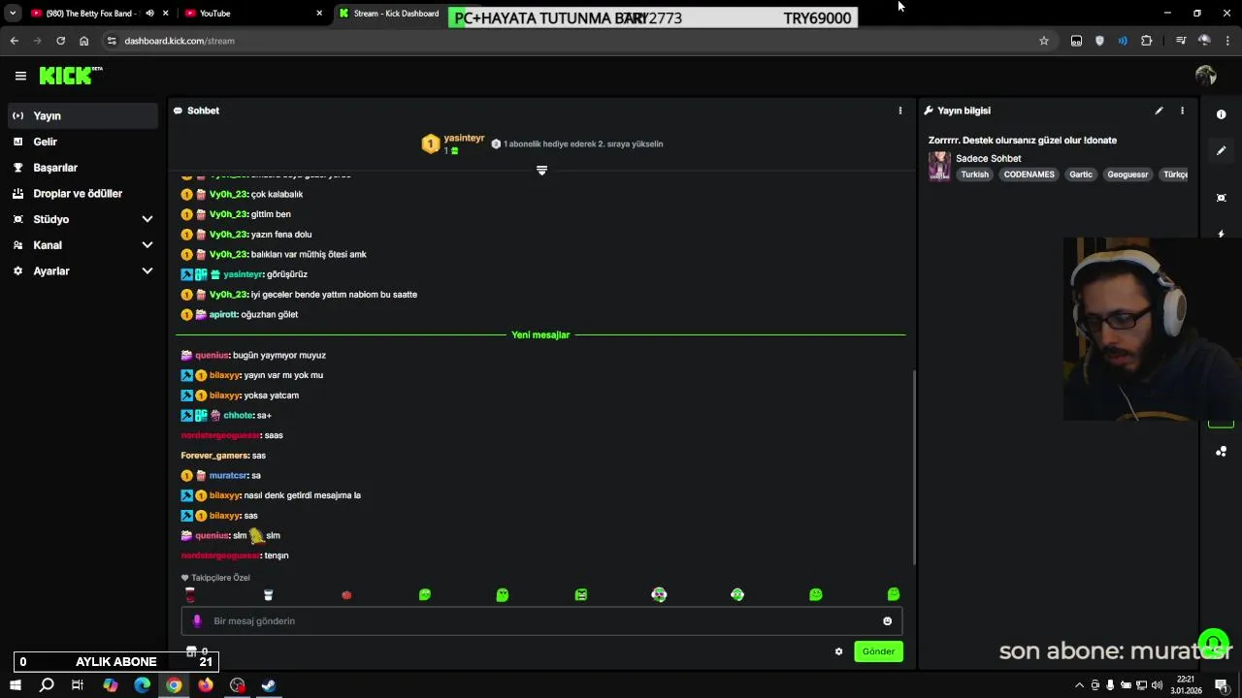Open Yayın bilgisi three-dot menu
Viewport: 1242px width, 698px height.
[x=1182, y=111]
